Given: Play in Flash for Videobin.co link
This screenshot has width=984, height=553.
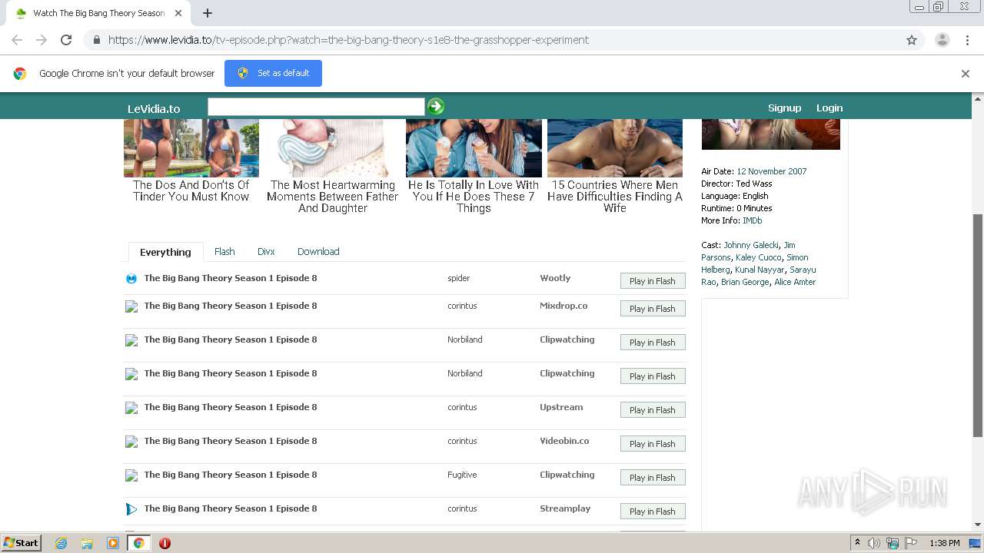Looking at the screenshot, I should point(653,444).
